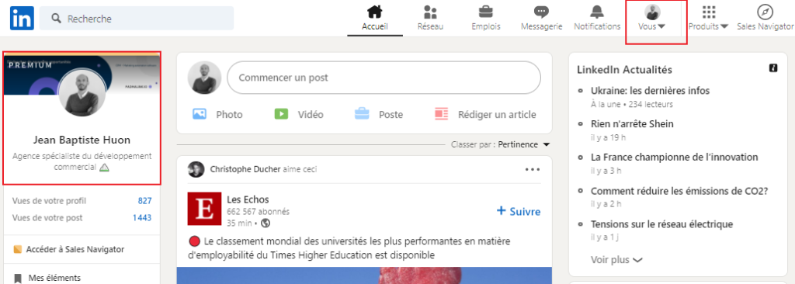795x284 pixels.
Task: Expand the Produits apps menu
Action: coord(708,19)
